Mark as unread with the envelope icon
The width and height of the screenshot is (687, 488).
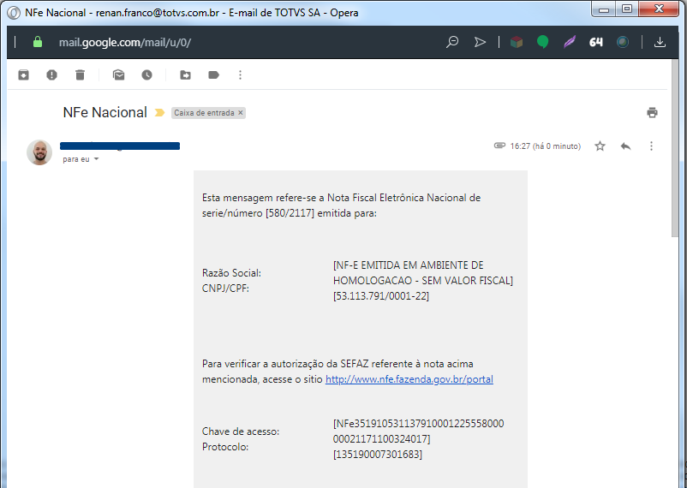coord(119,74)
